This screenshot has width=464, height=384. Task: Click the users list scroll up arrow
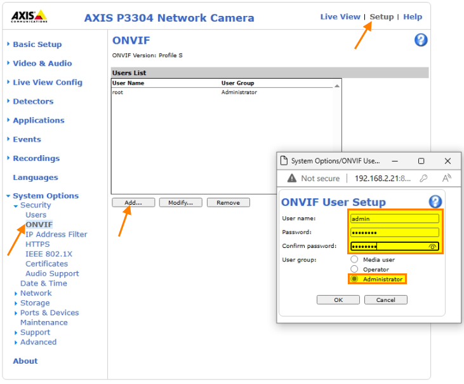337,86
